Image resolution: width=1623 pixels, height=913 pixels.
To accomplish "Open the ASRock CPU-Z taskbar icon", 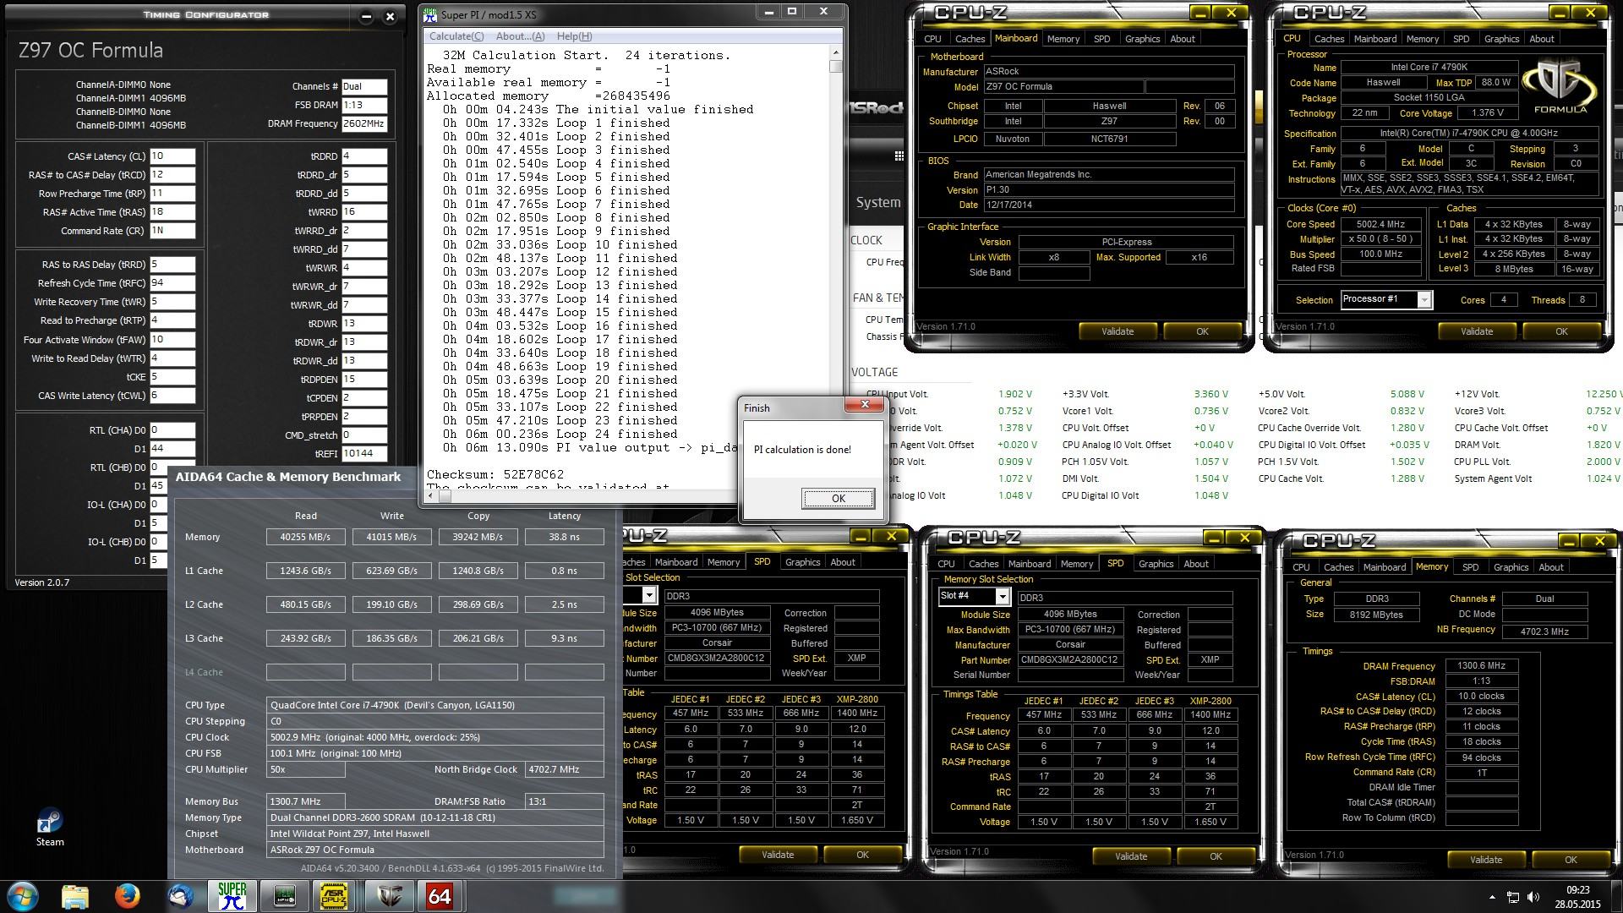I will [336, 895].
